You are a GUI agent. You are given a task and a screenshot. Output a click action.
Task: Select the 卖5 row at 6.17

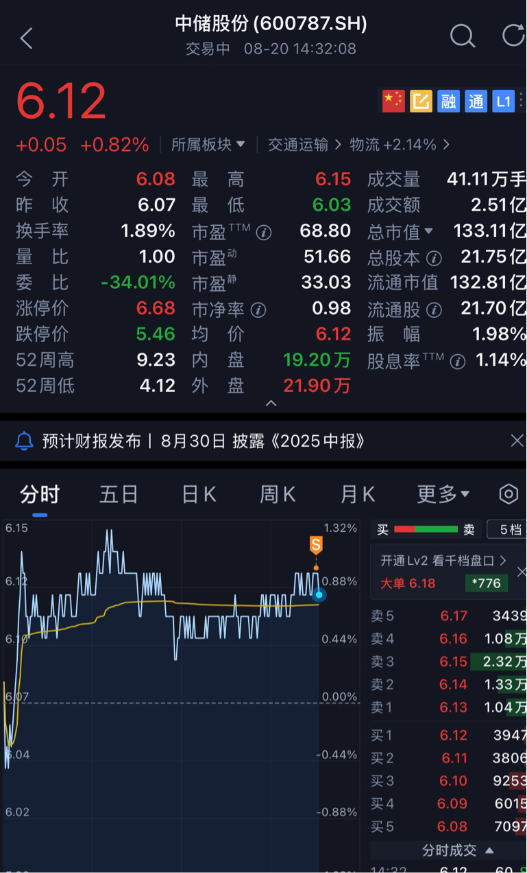(x=448, y=616)
